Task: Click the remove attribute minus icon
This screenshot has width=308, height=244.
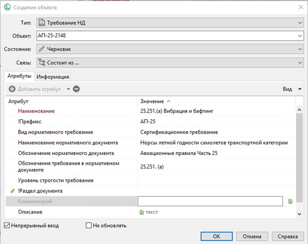Action: (76, 89)
